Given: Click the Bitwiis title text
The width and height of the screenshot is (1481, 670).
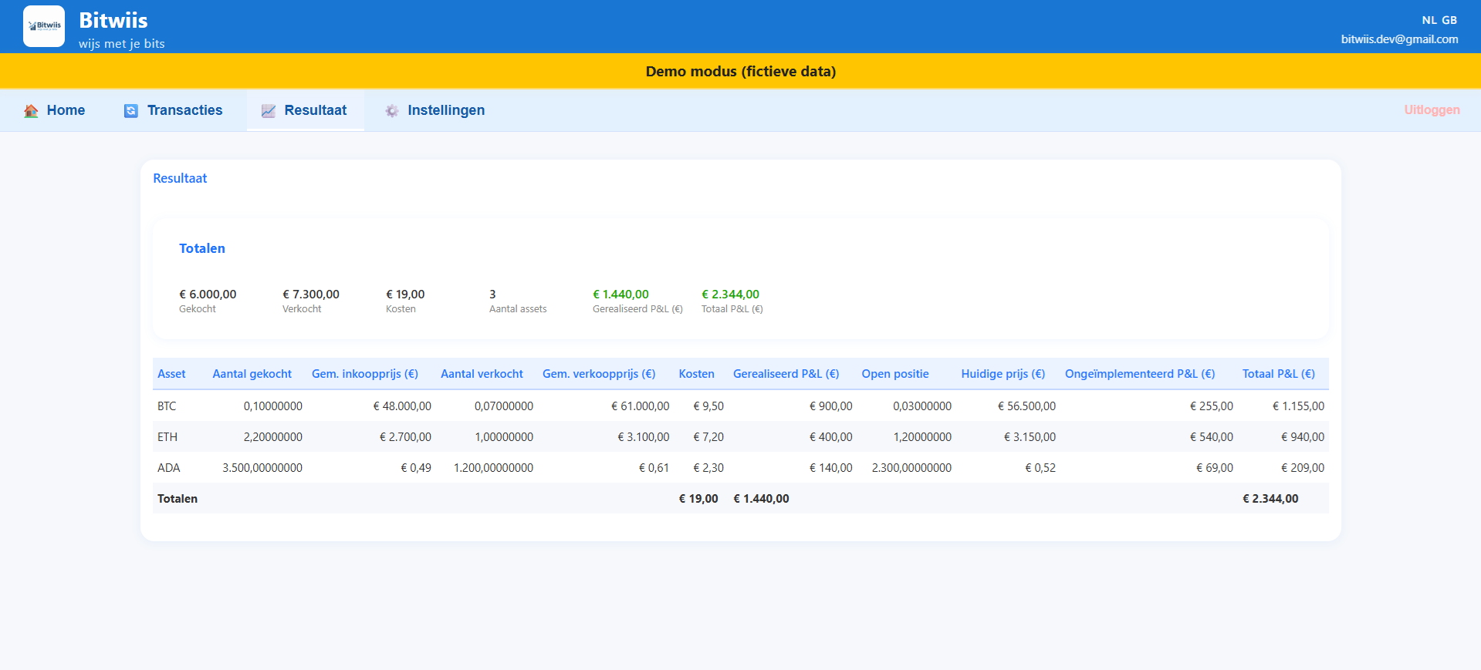Looking at the screenshot, I should [113, 21].
